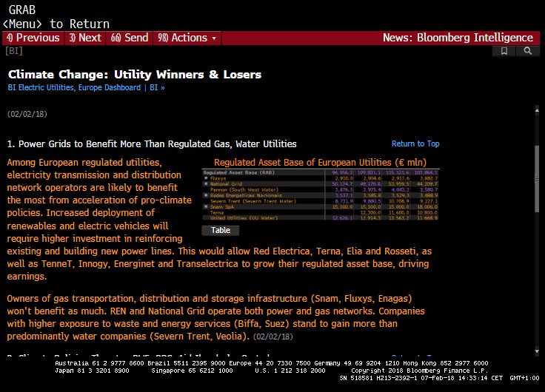Expand the Redes Energeticas Nacionais row
This screenshot has height=392, width=545.
206,195
